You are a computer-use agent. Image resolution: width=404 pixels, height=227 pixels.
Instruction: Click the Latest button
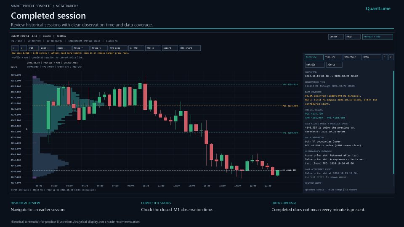point(336,37)
